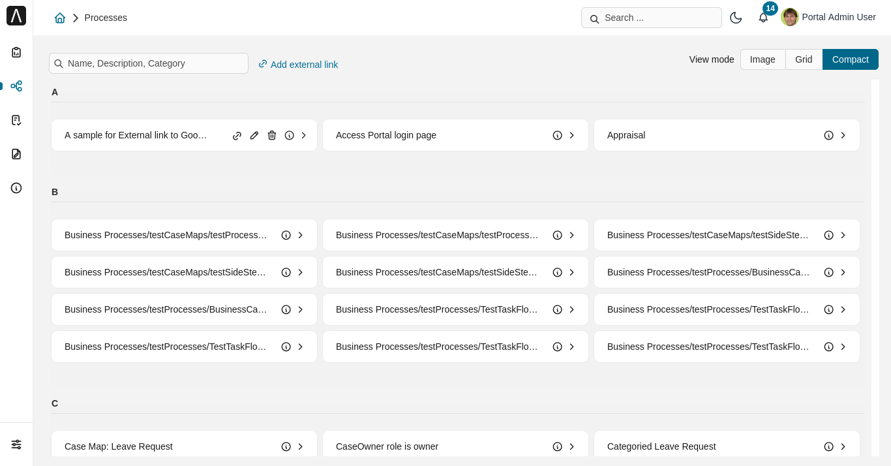
Task: Click the chevron on the External link sample card
Action: pyautogui.click(x=303, y=135)
